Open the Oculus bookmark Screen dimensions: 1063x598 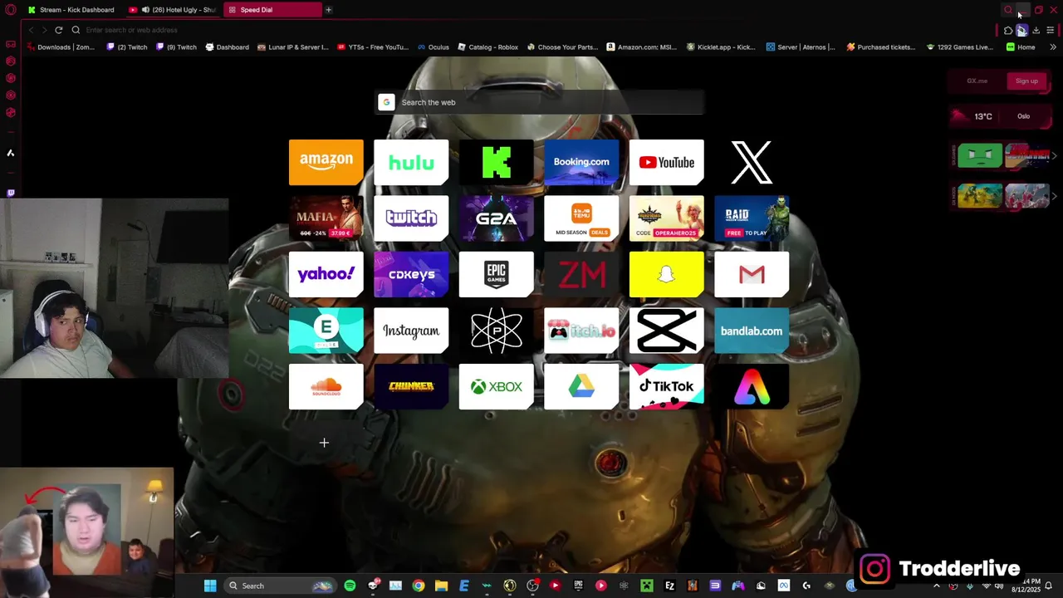(x=434, y=47)
